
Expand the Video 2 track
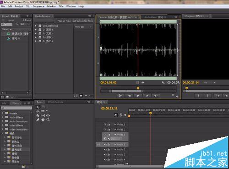coord(115,130)
